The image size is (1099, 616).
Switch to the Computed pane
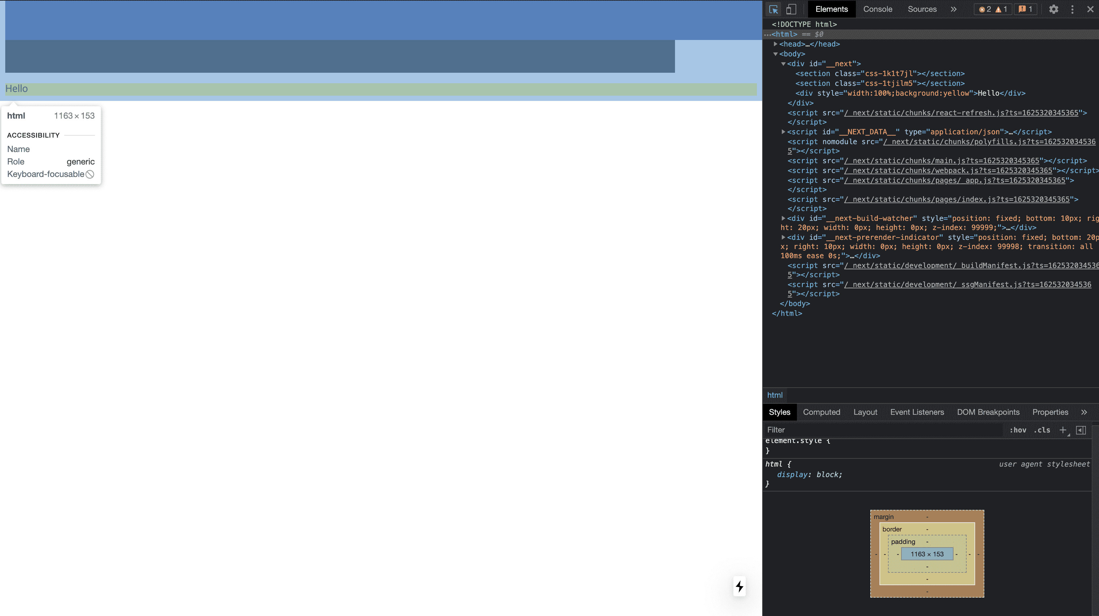pos(821,412)
